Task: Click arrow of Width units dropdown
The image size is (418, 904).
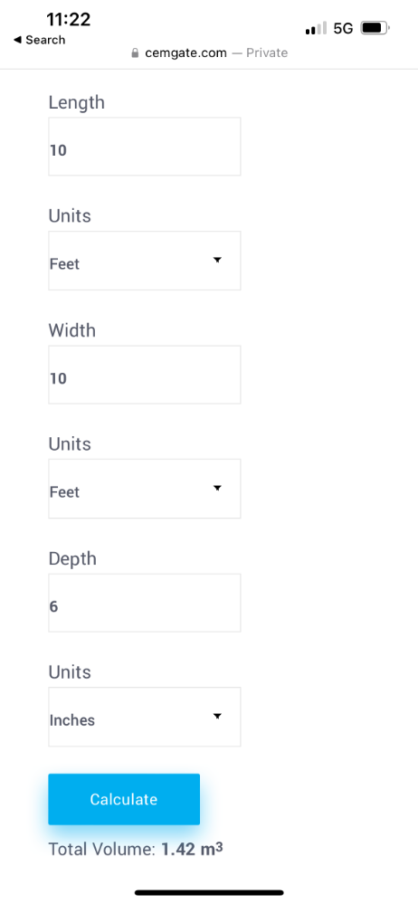Action: click(x=217, y=489)
